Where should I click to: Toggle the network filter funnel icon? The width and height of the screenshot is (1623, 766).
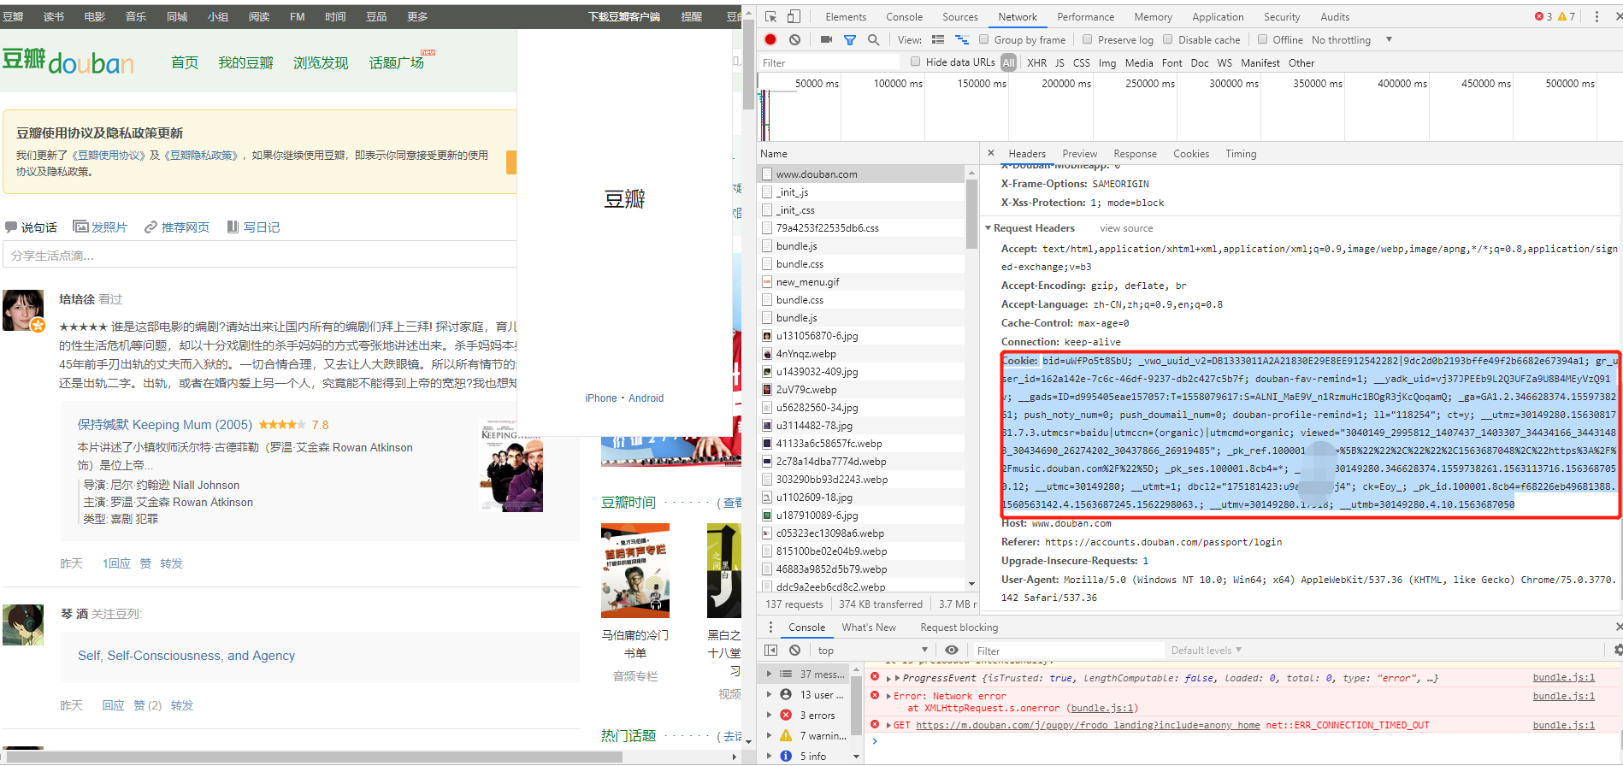pyautogui.click(x=850, y=39)
